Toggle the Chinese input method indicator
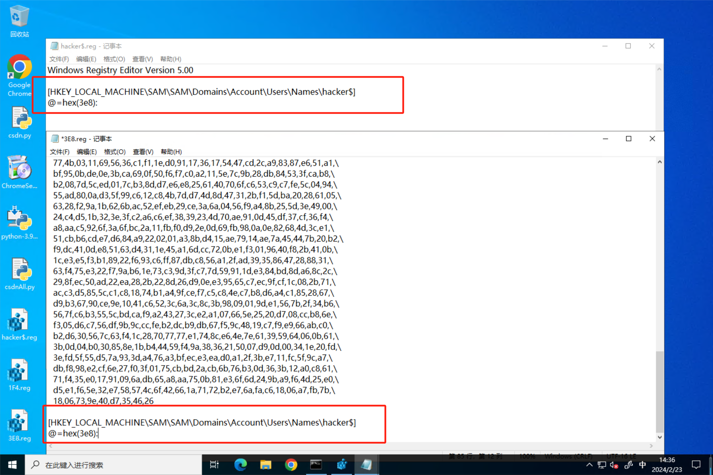Viewport: 713px width, 475px height. point(642,465)
